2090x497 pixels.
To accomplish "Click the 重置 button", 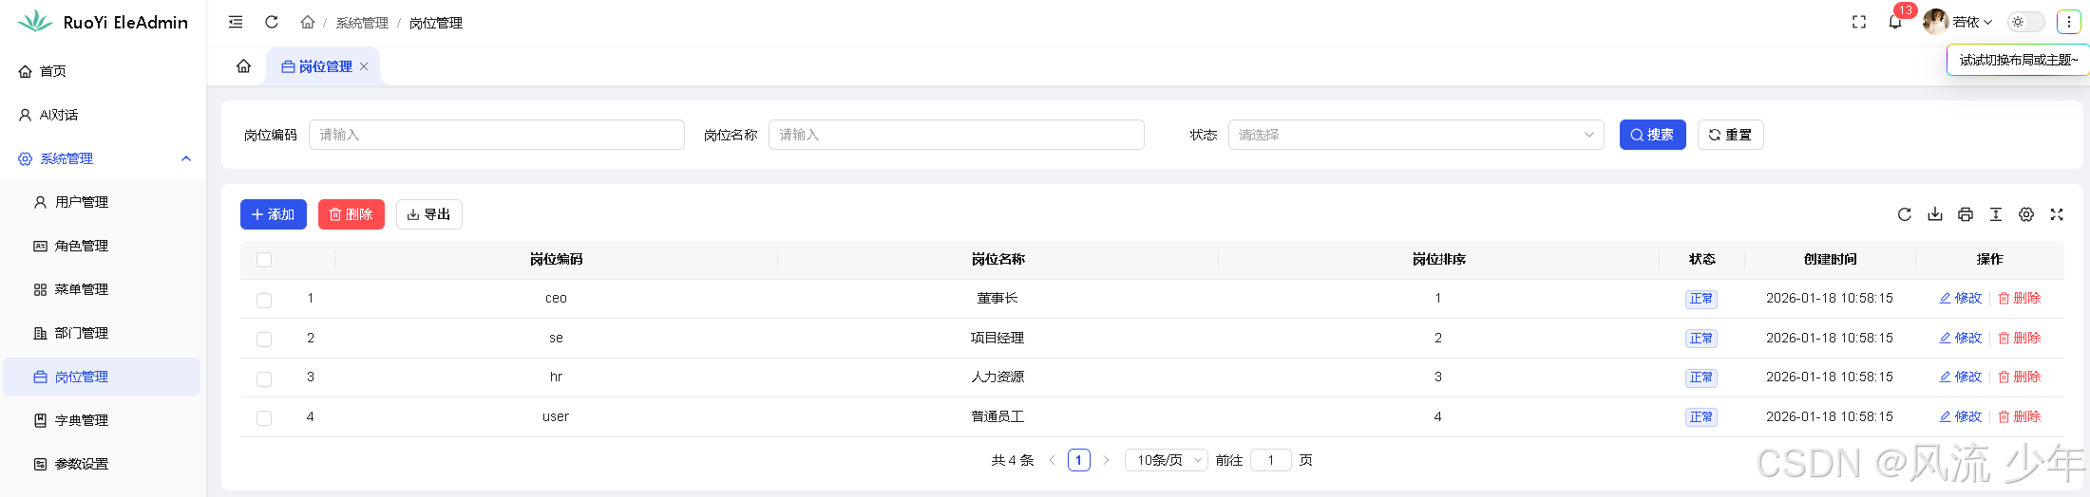I will click(1730, 135).
